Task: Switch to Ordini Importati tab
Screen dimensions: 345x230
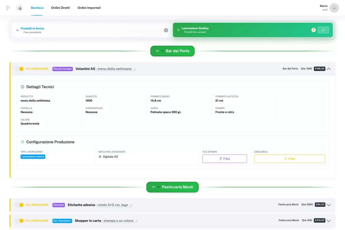Action: click(x=89, y=8)
